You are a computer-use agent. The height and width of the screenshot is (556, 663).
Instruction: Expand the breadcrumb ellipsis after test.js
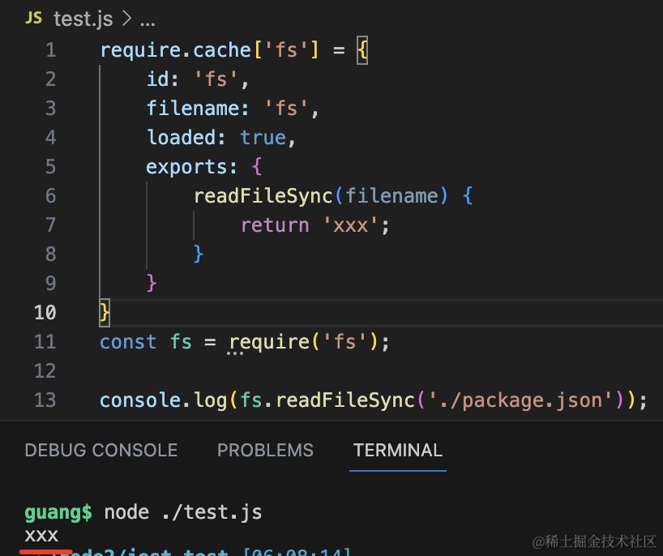(147, 19)
